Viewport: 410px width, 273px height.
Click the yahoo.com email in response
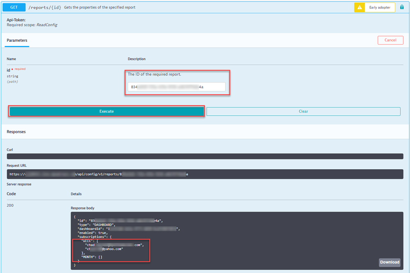click(104, 248)
